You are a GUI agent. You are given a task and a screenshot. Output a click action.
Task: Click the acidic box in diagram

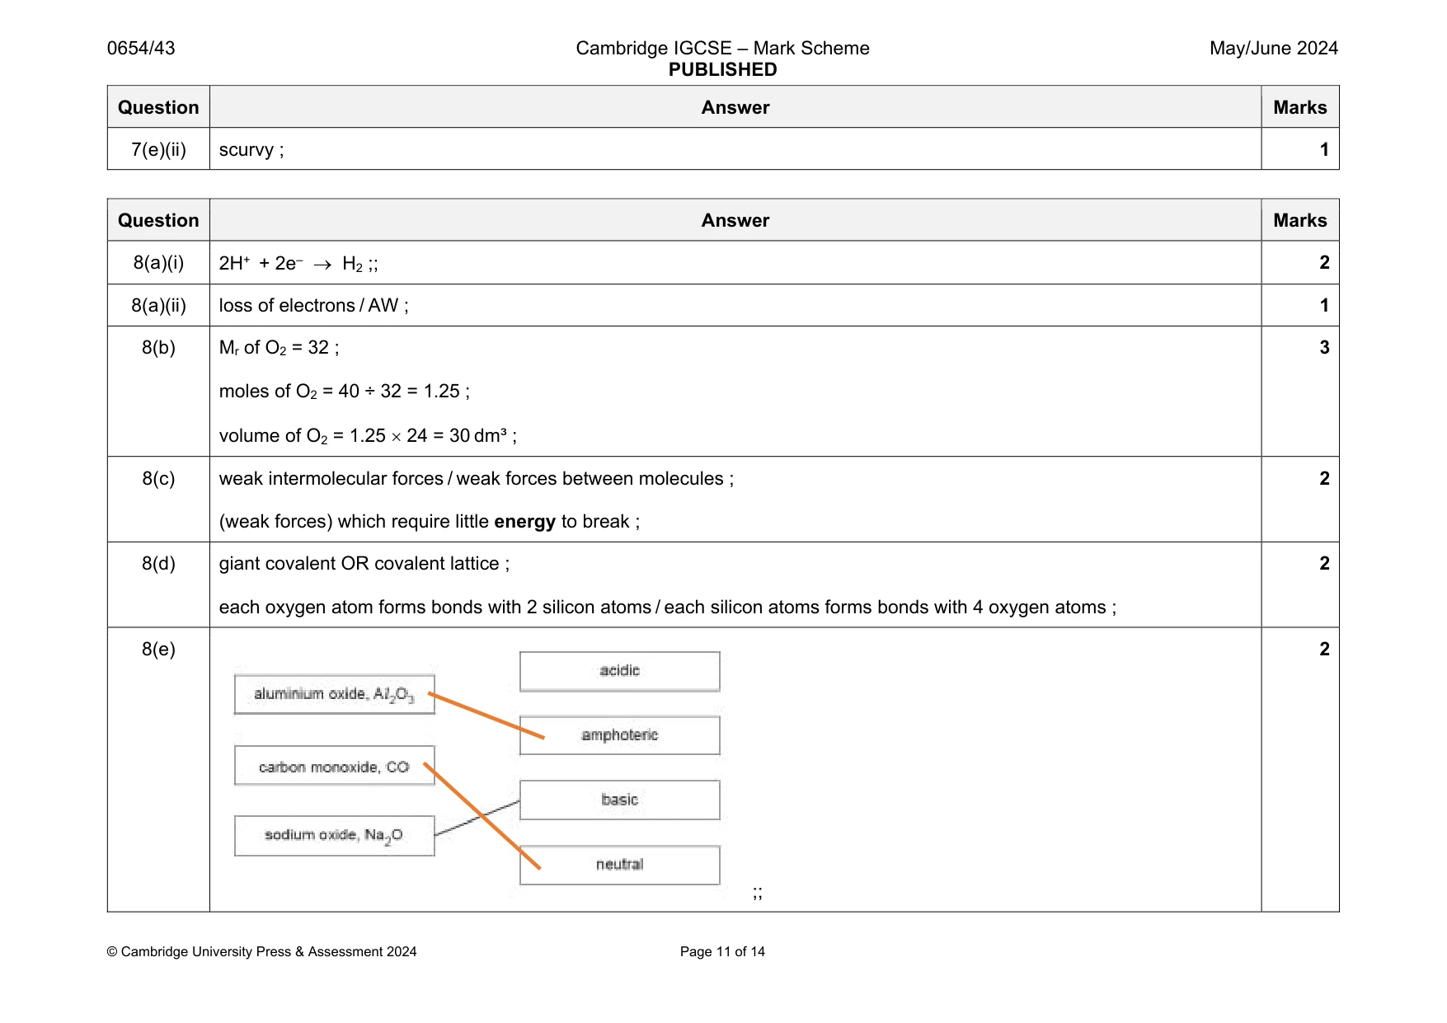619,671
